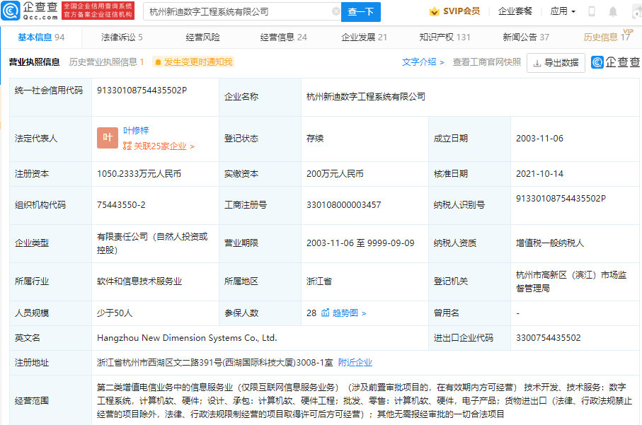Open 企业套餐 link
This screenshot has width=642, height=425.
click(x=515, y=11)
